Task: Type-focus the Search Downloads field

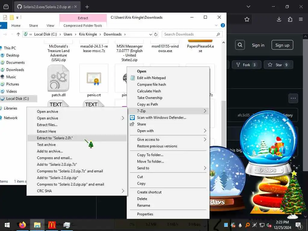Action: tap(192, 34)
